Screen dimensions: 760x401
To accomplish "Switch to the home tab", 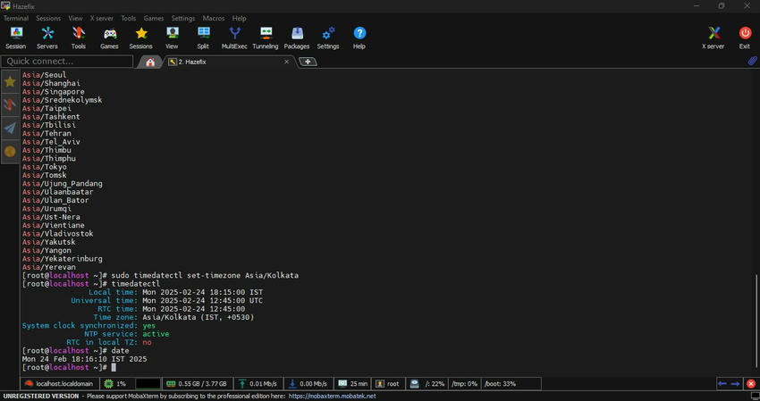I will [150, 62].
